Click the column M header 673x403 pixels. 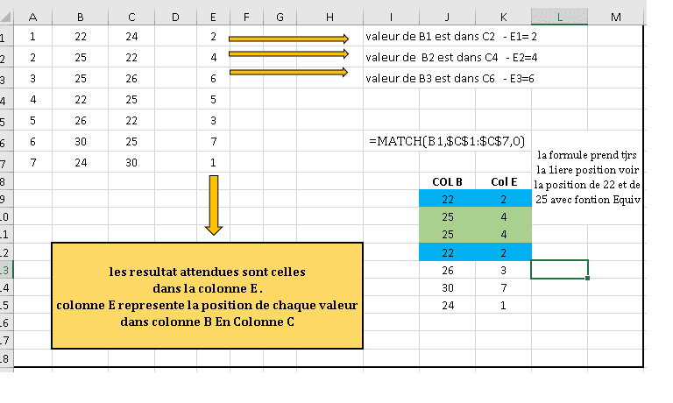click(x=616, y=17)
